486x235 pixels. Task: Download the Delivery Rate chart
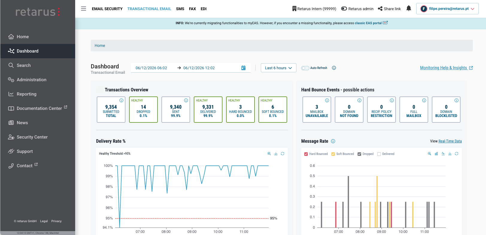pyautogui.click(x=276, y=154)
